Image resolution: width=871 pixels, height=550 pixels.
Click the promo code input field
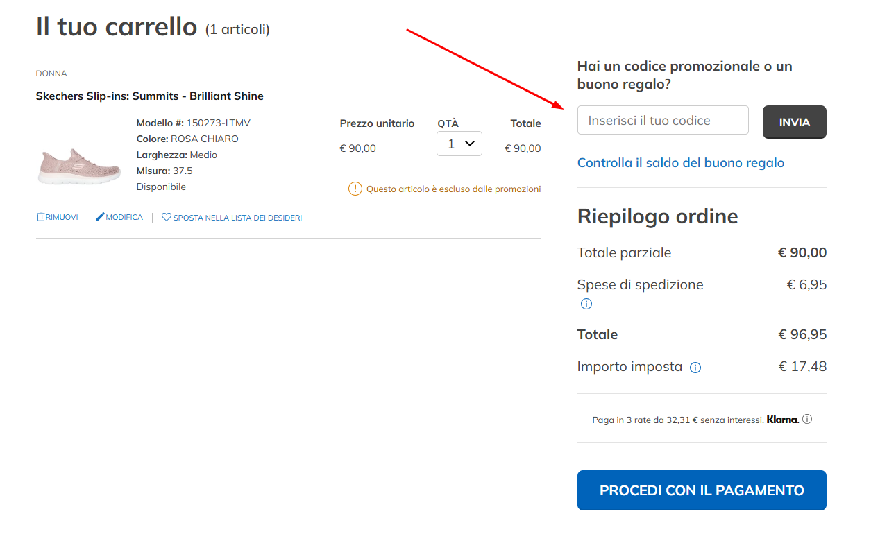tap(662, 120)
